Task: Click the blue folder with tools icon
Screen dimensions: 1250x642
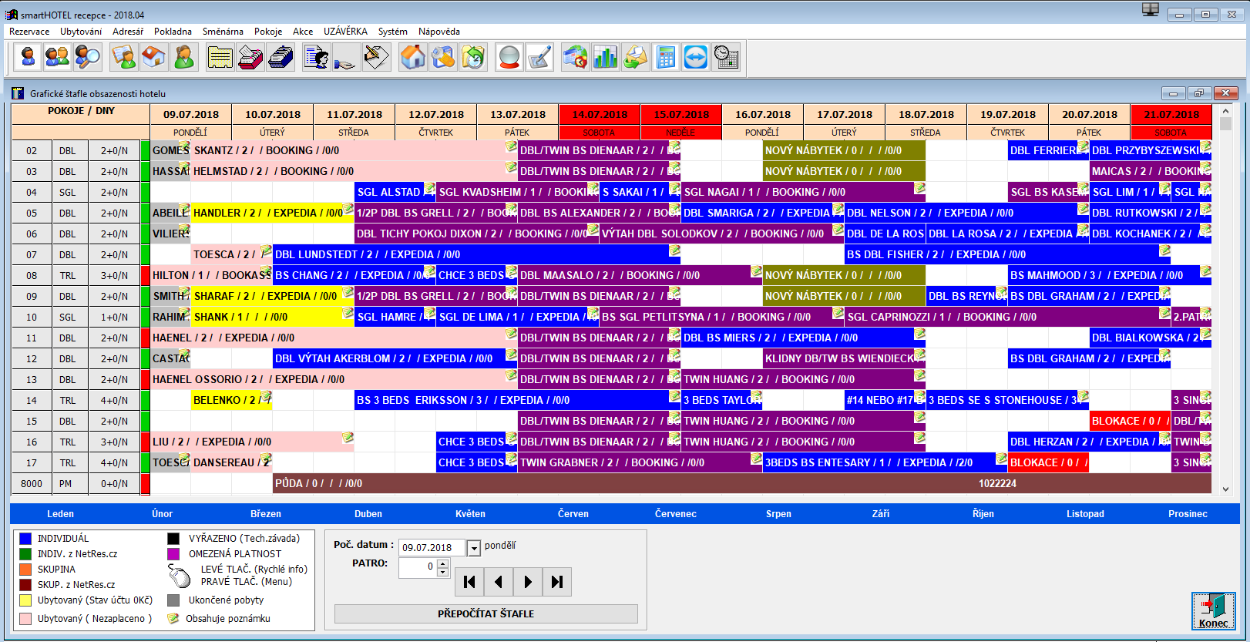Action: [443, 57]
